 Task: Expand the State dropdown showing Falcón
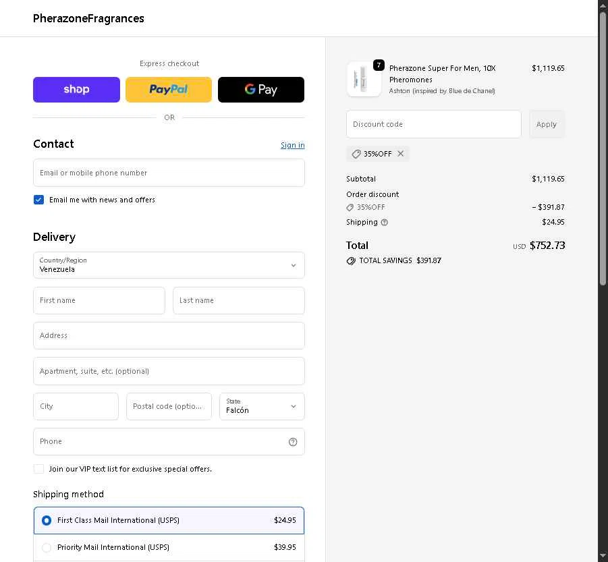(262, 406)
